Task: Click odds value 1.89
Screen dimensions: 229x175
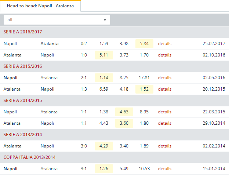Action: point(144,146)
